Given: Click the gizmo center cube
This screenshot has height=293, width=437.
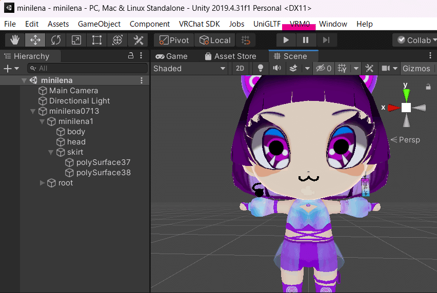Looking at the screenshot, I should 406,108.
